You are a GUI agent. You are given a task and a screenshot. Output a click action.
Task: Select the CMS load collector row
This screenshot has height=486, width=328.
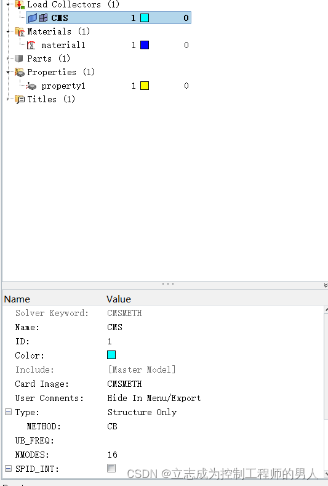108,18
